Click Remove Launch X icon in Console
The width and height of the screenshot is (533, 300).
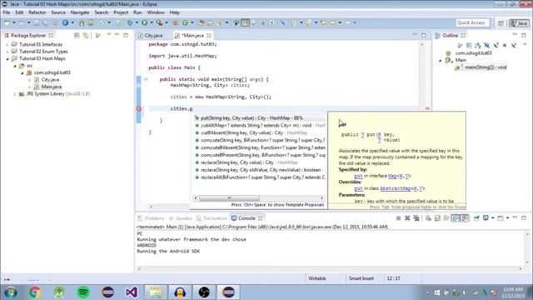coord(407,218)
